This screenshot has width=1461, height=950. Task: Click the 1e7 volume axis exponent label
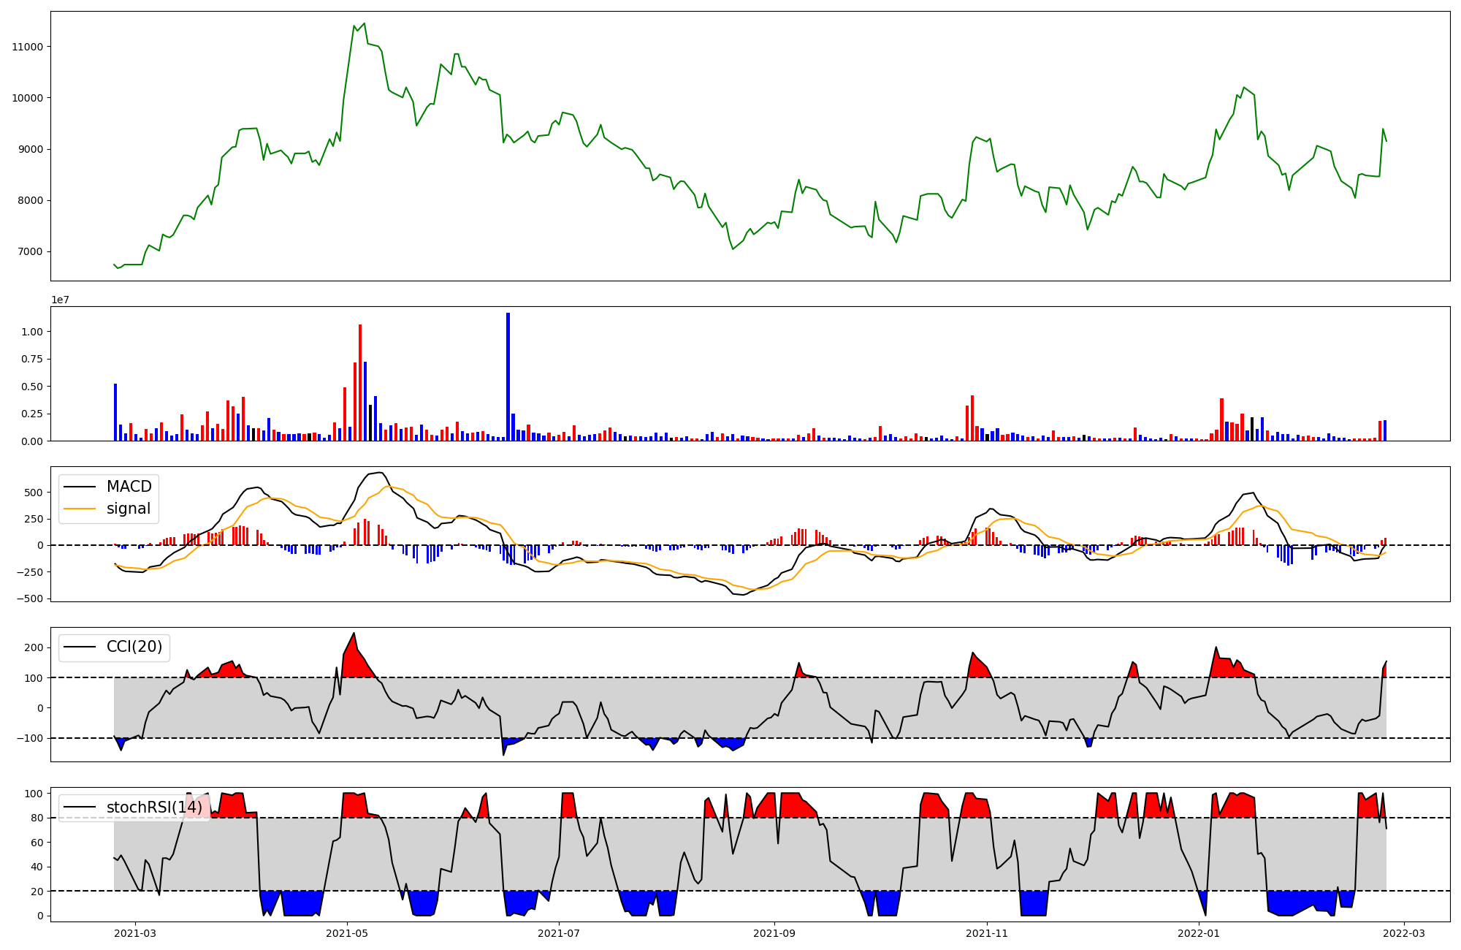click(x=60, y=300)
